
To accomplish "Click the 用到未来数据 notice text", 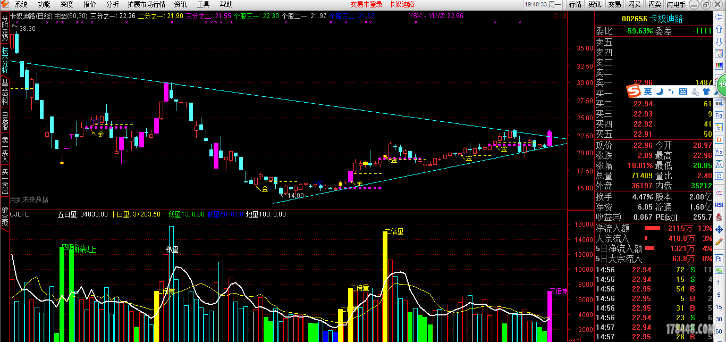I will pyautogui.click(x=29, y=199).
